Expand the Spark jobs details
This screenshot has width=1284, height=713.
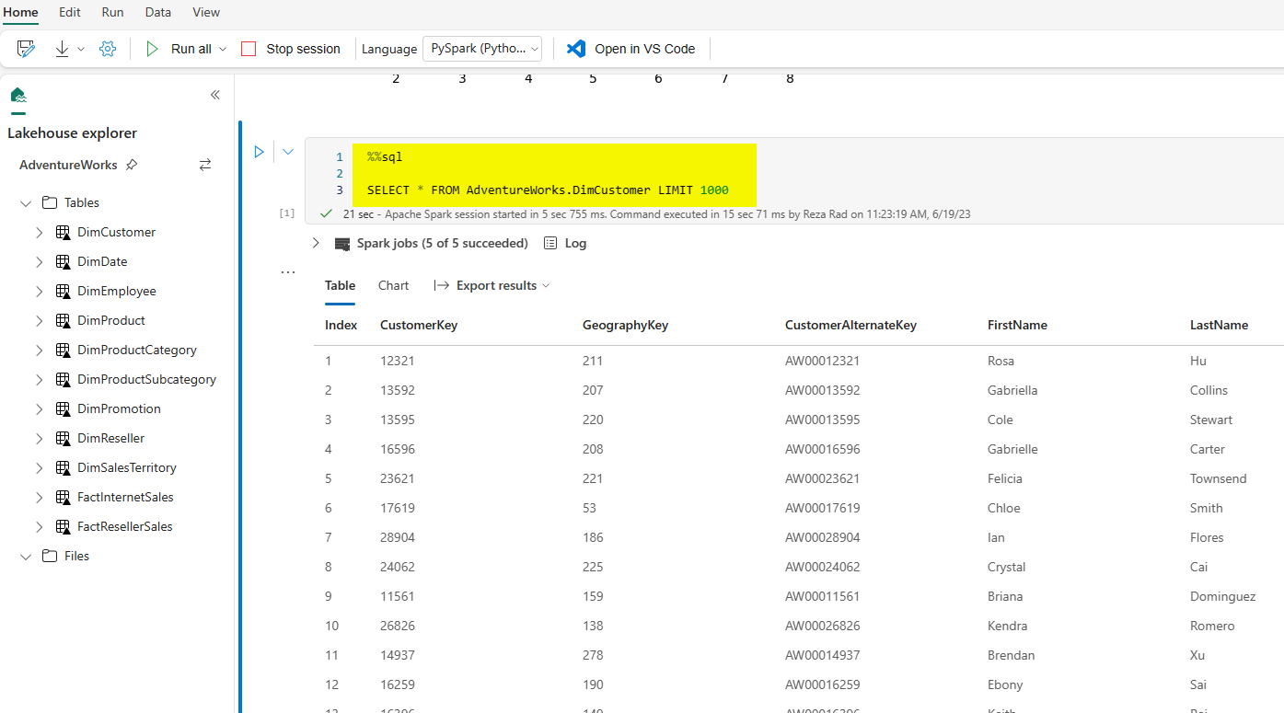316,243
